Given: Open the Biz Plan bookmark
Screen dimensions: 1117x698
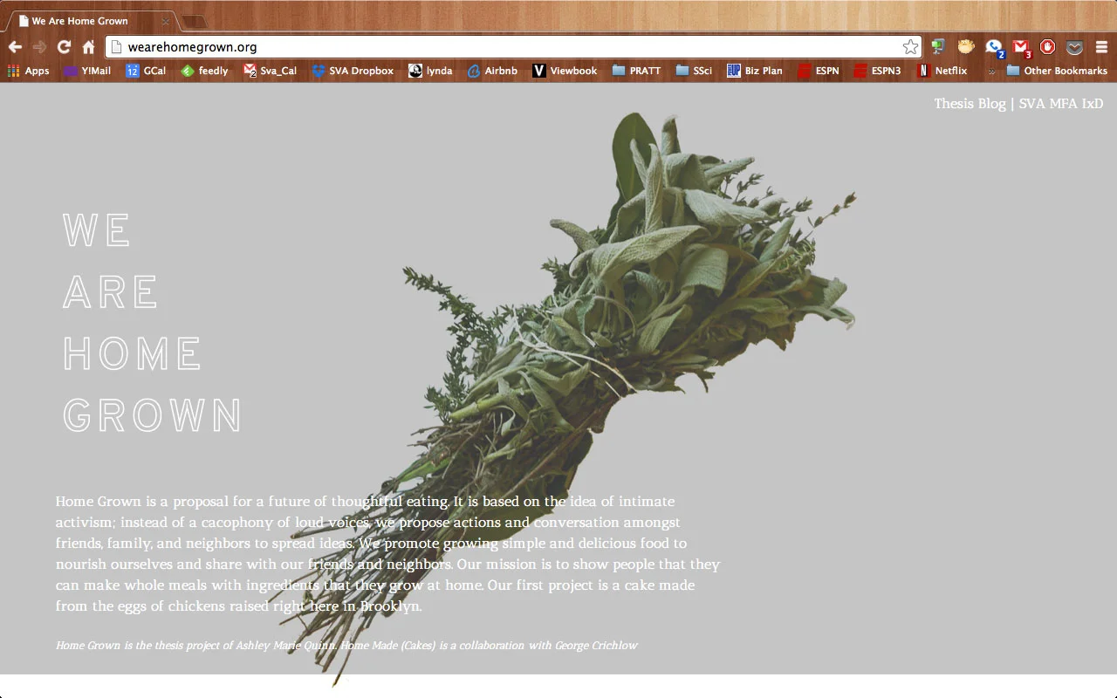Looking at the screenshot, I should pyautogui.click(x=755, y=71).
